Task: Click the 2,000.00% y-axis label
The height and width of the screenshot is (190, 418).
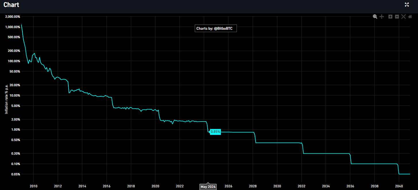Action: (13, 17)
